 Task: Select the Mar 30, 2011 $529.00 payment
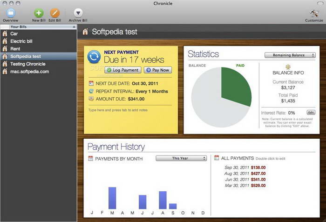(245, 186)
